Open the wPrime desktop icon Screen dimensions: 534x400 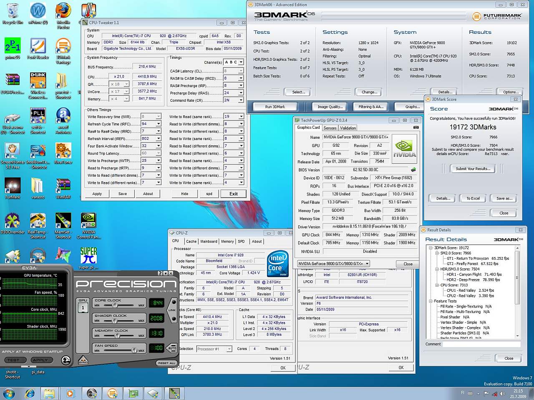(38, 13)
